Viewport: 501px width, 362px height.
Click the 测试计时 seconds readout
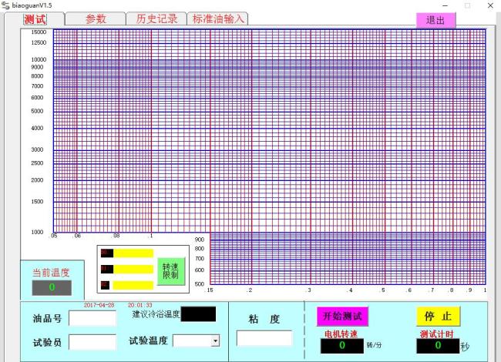coord(438,346)
